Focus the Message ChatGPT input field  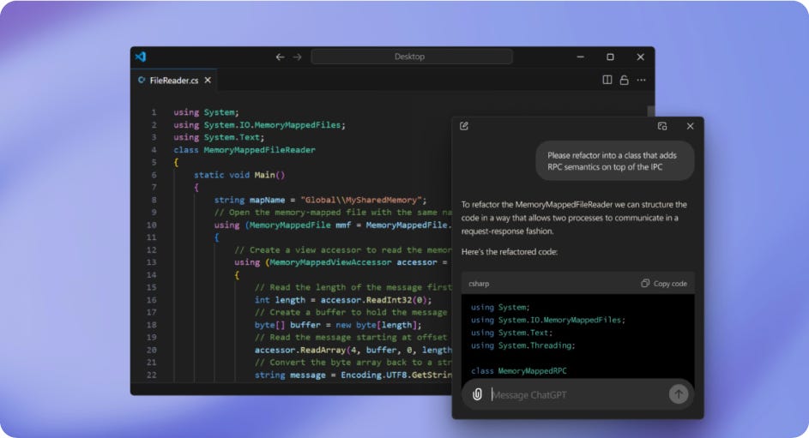577,395
